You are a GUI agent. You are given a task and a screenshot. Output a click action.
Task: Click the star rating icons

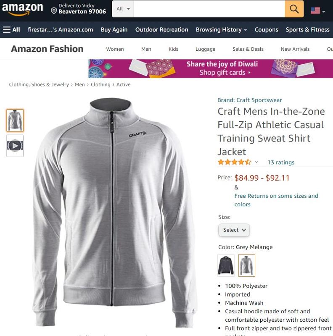pos(234,162)
